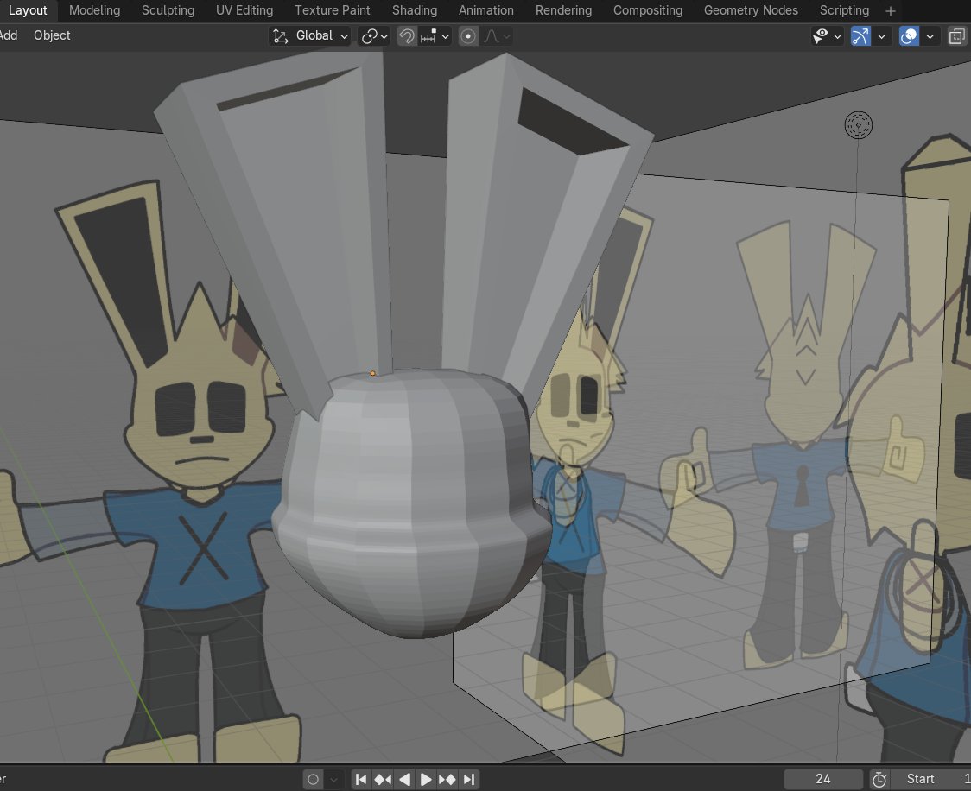Toggle the snap magnet icon

406,36
